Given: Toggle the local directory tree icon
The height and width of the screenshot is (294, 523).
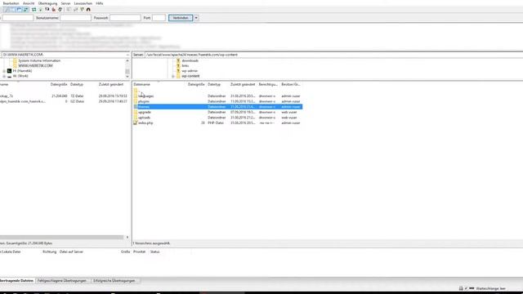Looking at the screenshot, I should 13,10.
